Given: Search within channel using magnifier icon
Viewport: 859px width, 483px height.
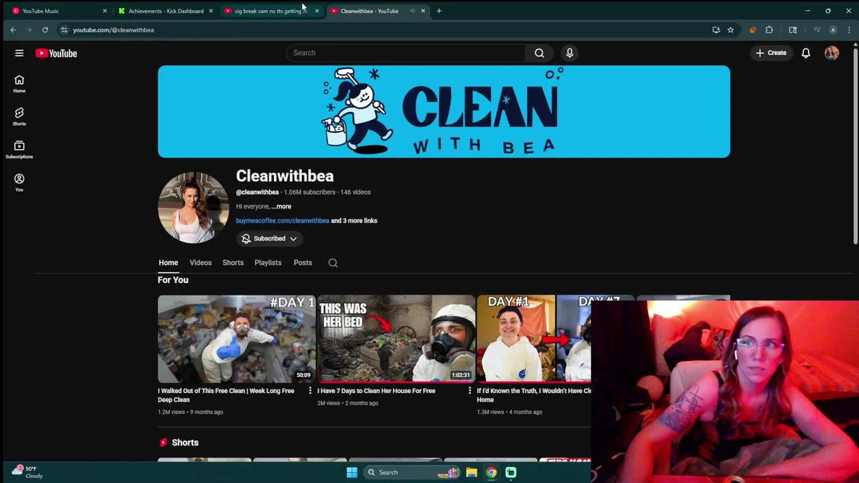Looking at the screenshot, I should pos(333,263).
